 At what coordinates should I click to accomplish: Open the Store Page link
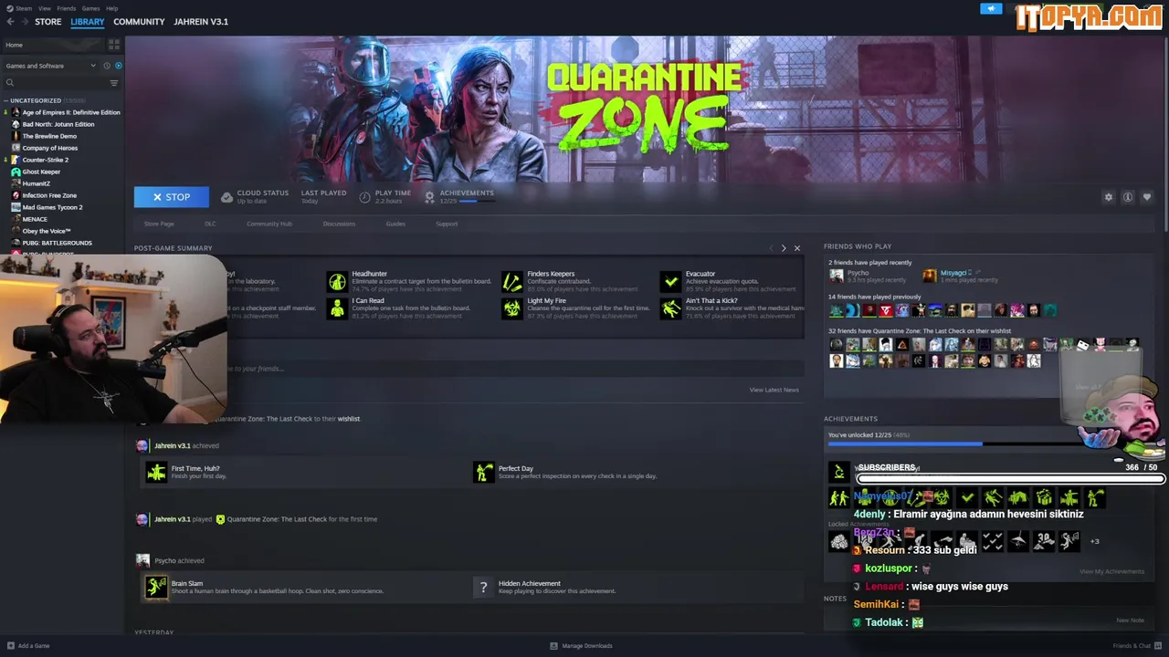(x=159, y=224)
